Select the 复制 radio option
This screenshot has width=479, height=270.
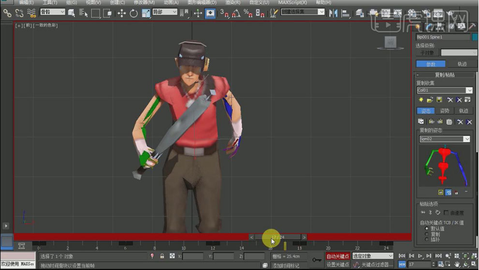[427, 234]
